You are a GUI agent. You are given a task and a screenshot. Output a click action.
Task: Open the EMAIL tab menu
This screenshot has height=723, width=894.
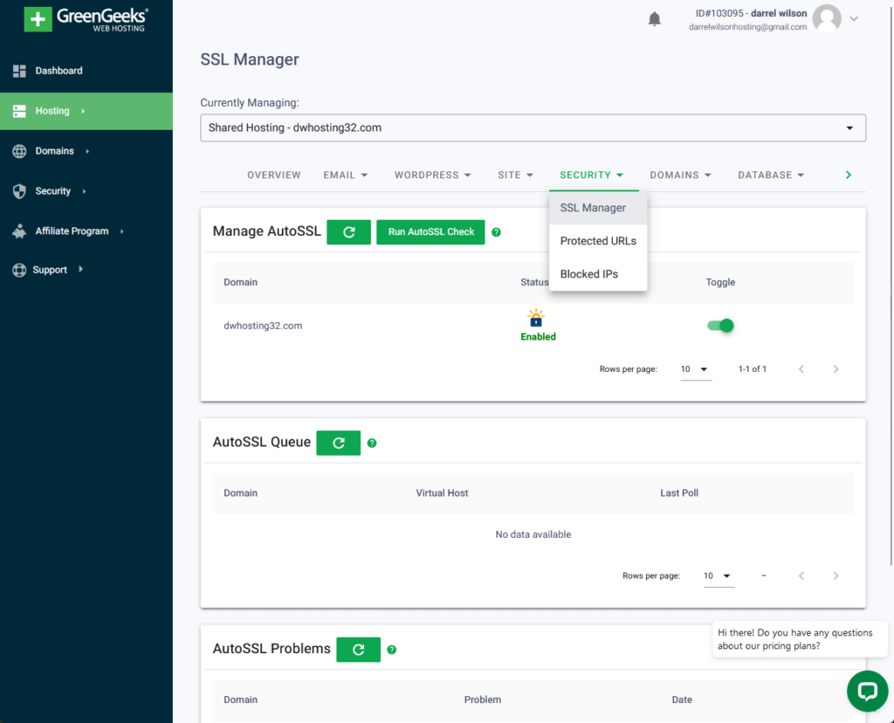[346, 175]
